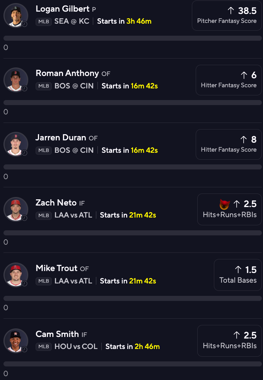
Task: Click the MLB tag on the HOU vs COL game
Action: click(x=44, y=347)
